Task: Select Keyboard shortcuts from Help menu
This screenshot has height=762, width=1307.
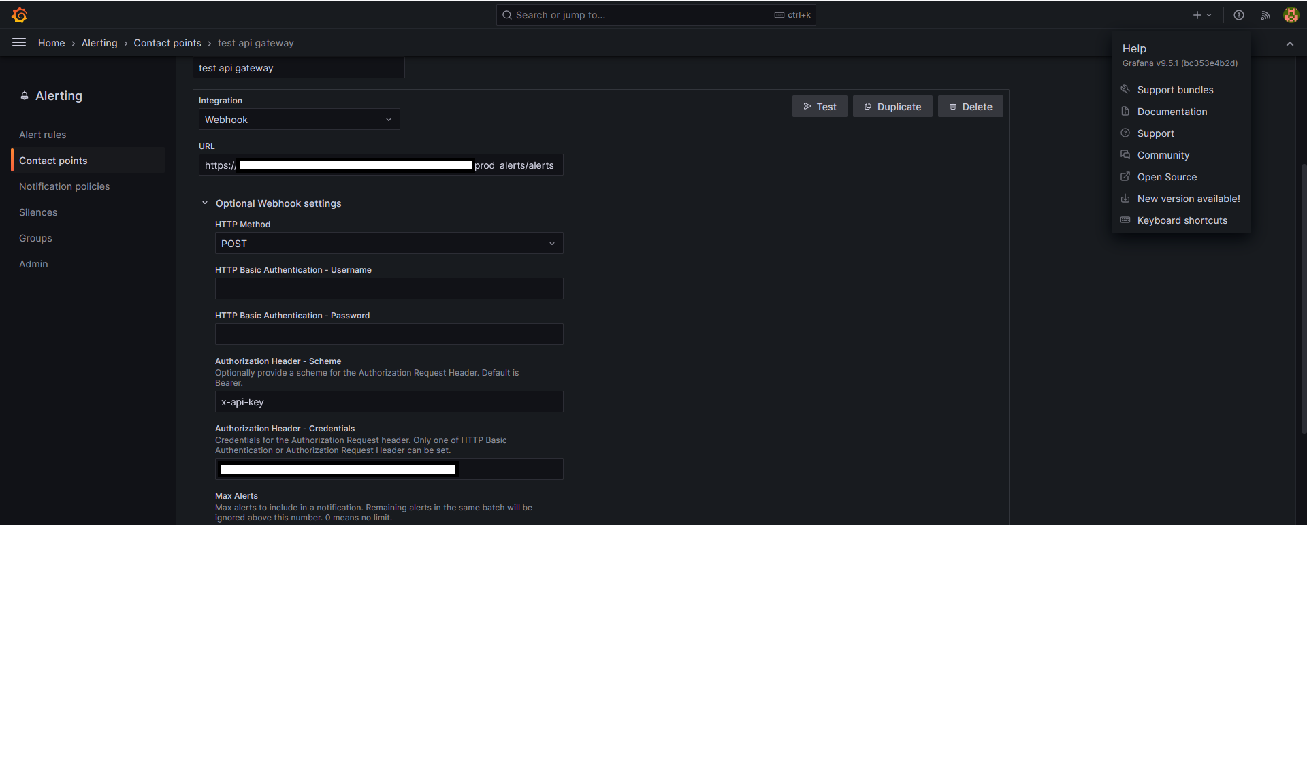Action: coord(1182,220)
